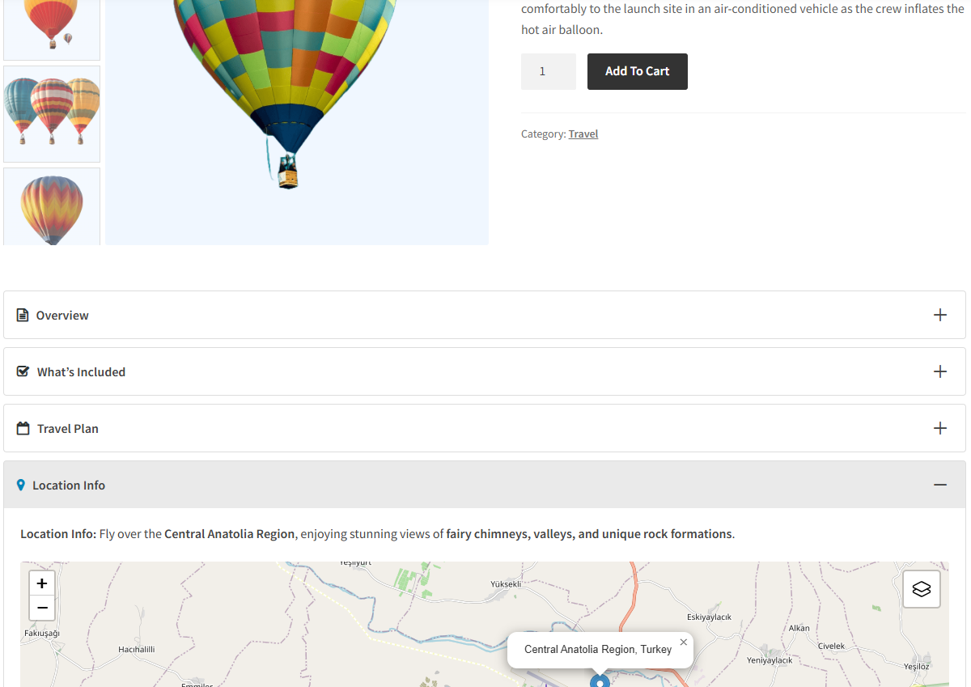Click the map zoom out minus button
This screenshot has width=971, height=687.
[42, 608]
